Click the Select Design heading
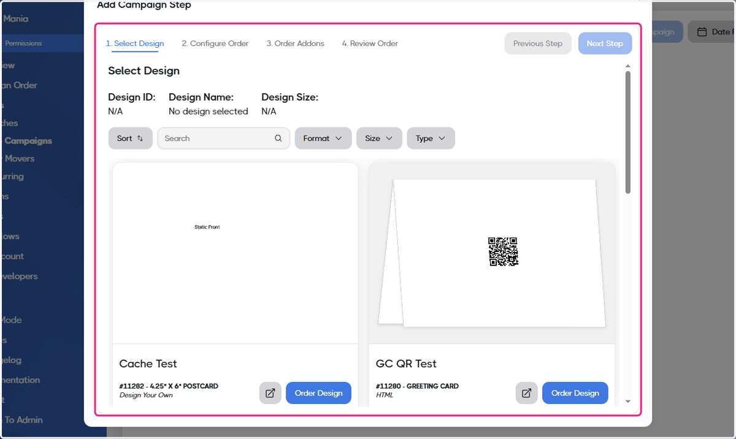The height and width of the screenshot is (439, 736). point(144,71)
